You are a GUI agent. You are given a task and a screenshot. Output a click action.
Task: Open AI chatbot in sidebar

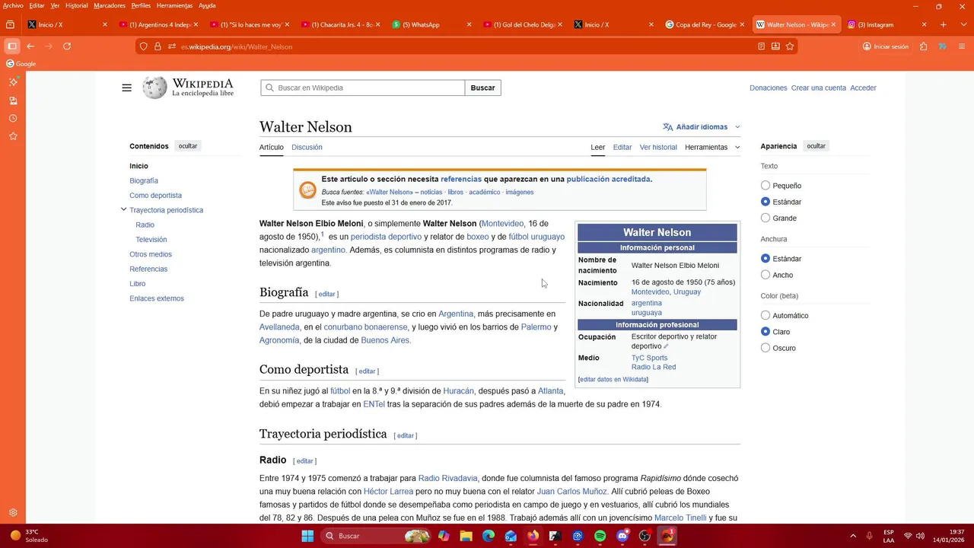click(x=13, y=81)
